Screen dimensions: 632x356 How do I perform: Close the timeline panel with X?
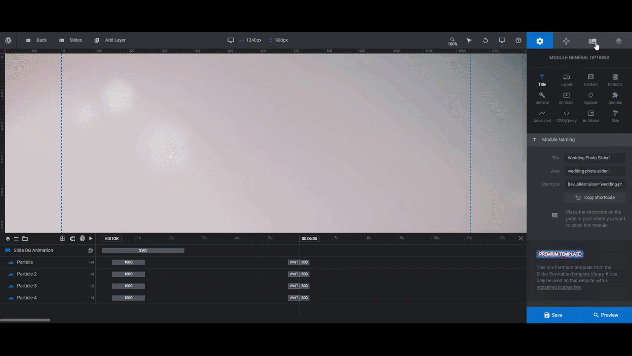point(521,238)
